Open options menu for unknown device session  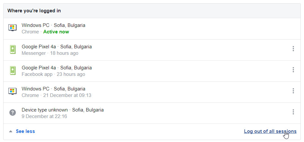[x=293, y=112]
